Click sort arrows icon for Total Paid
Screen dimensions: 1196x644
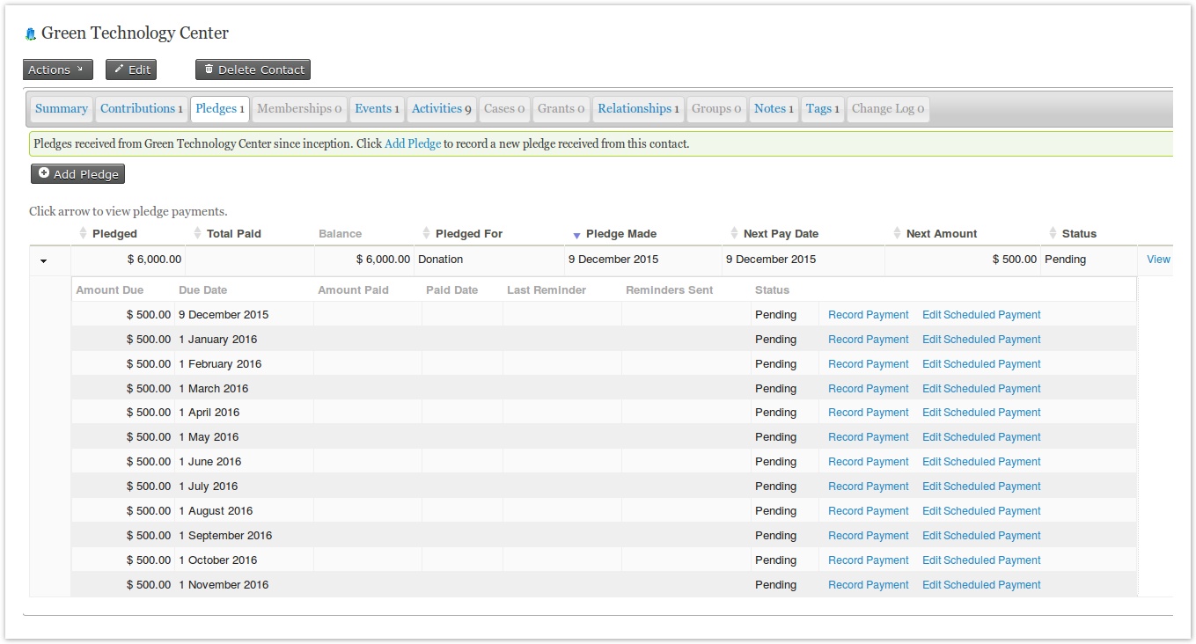(x=197, y=234)
